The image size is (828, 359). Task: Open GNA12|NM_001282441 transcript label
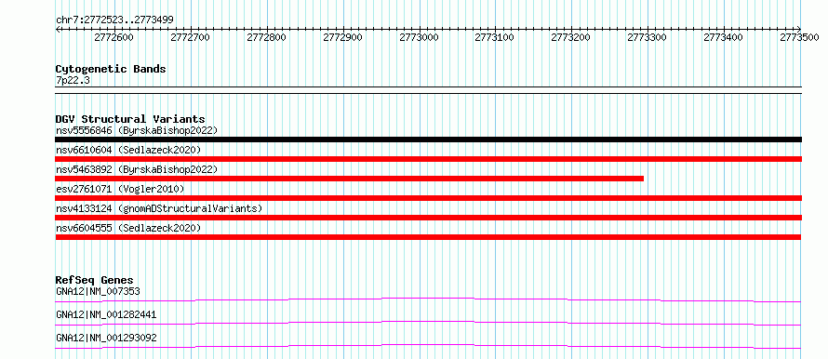106,315
